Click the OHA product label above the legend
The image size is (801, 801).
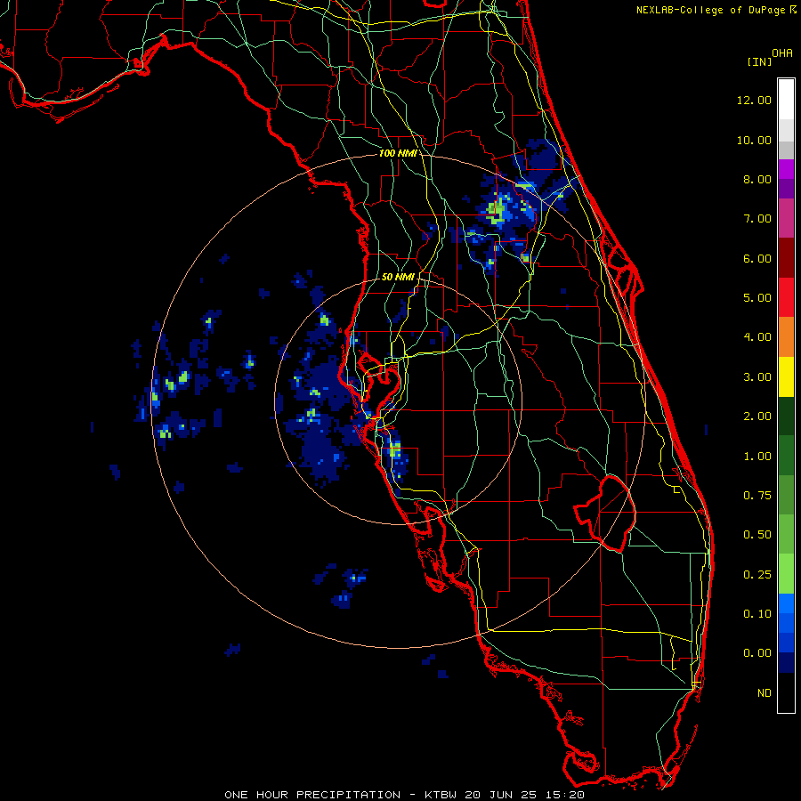coord(782,53)
